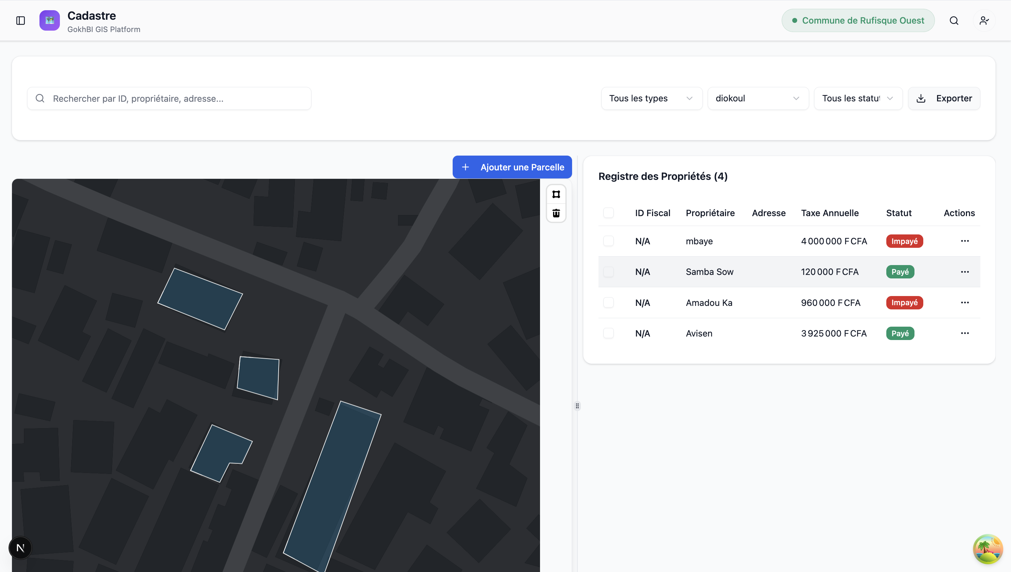Open the user profile icon

[x=984, y=20]
